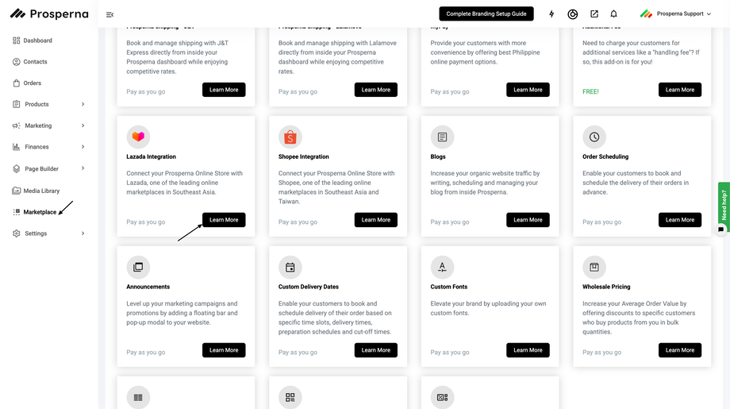Click the Custom Fonts icon
The width and height of the screenshot is (730, 409).
(x=442, y=267)
